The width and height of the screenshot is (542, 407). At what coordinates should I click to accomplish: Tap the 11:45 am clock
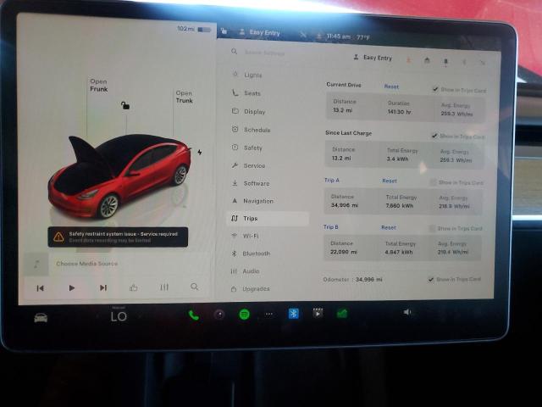(x=338, y=36)
